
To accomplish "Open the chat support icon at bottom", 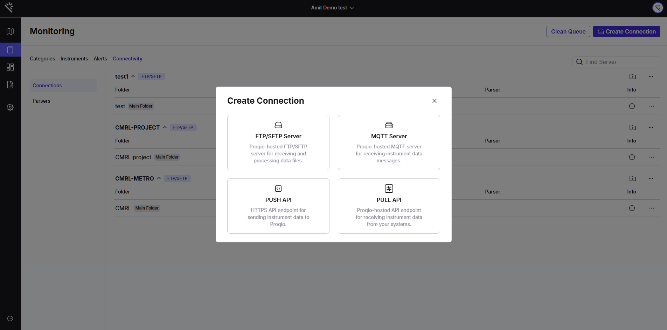I will pos(10,318).
